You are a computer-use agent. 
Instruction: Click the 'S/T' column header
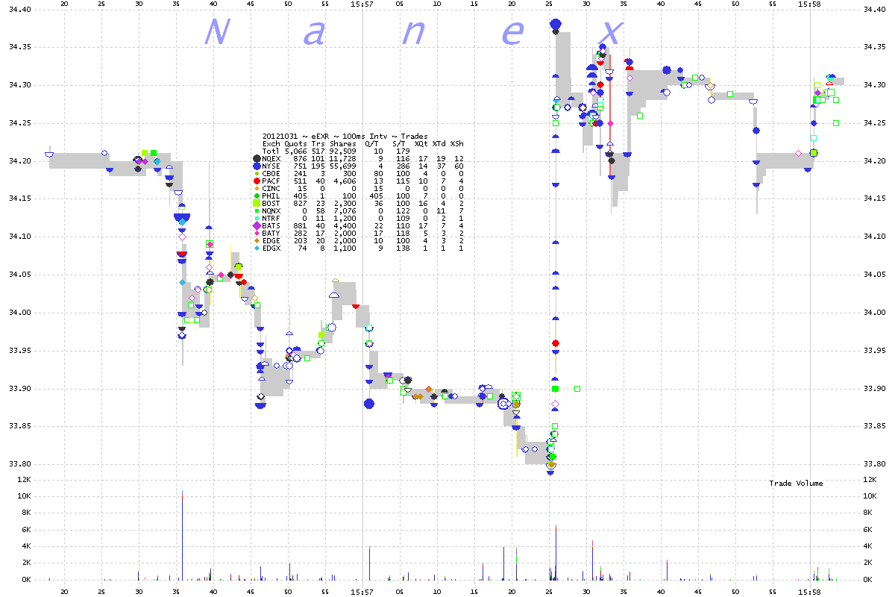[x=398, y=144]
